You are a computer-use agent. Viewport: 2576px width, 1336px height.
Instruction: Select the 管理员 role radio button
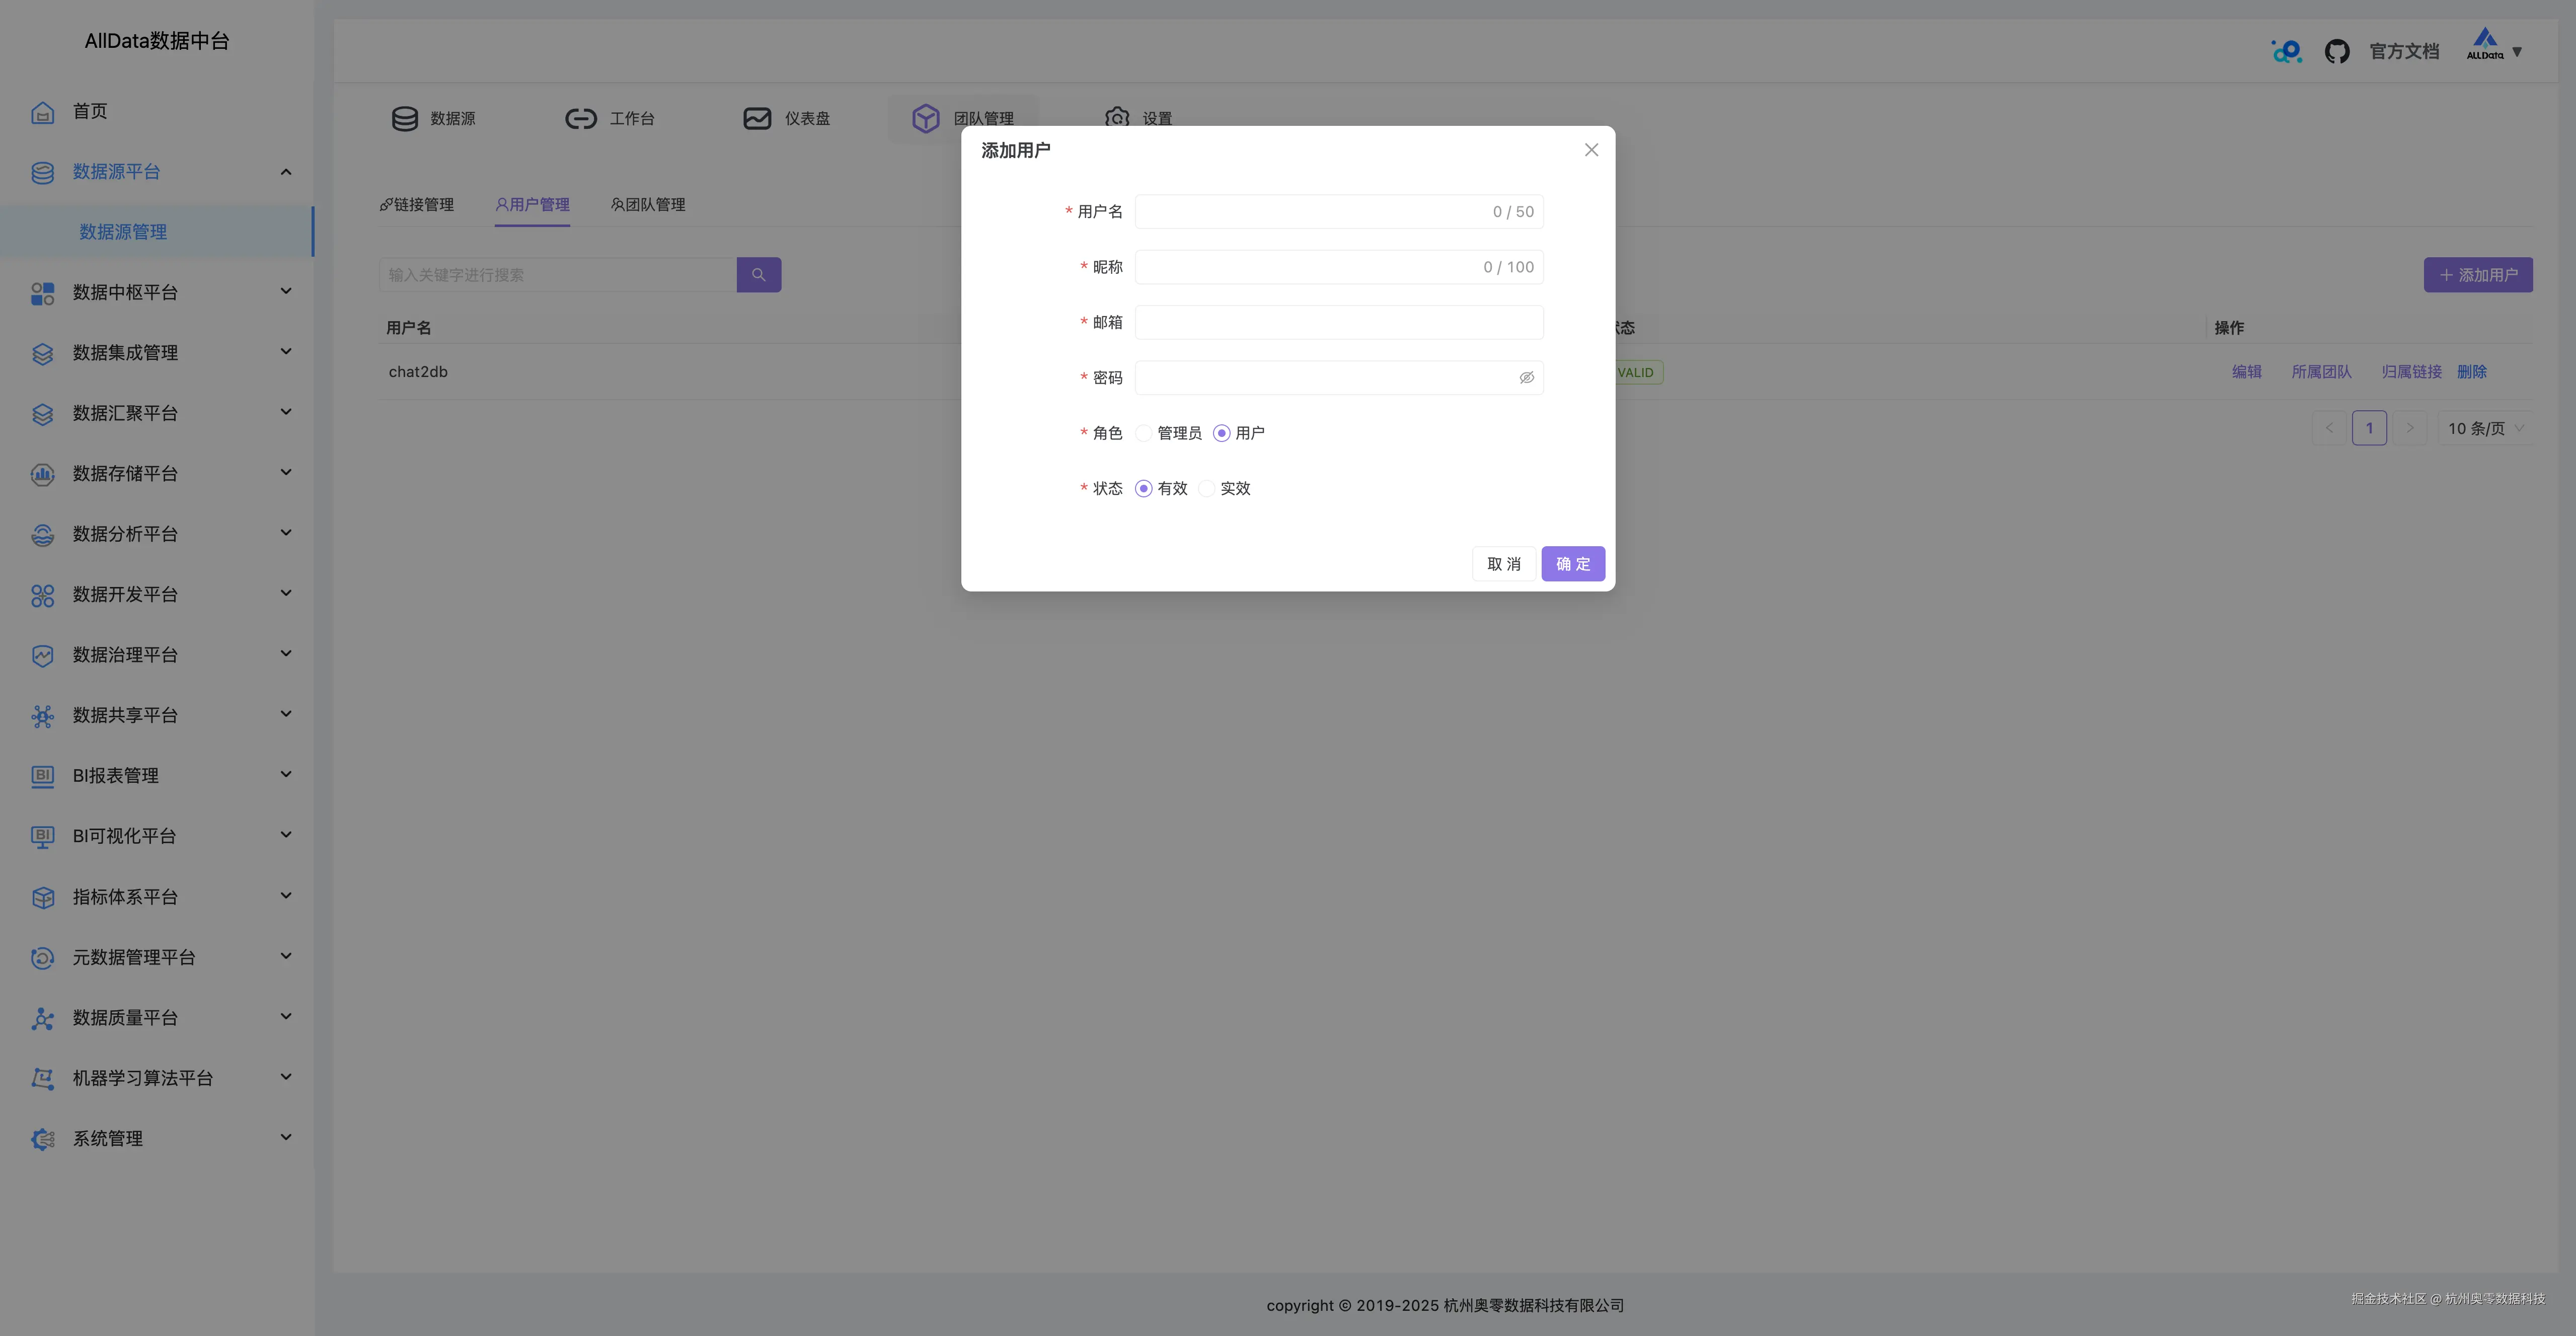(1143, 432)
